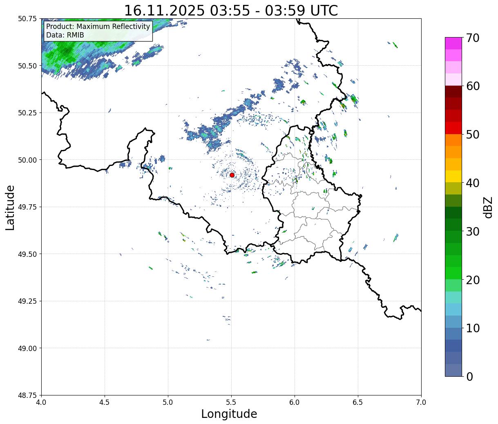Click the bright red colorbar swatch above 50
Screen dimensions: 498x424
pos(453,128)
